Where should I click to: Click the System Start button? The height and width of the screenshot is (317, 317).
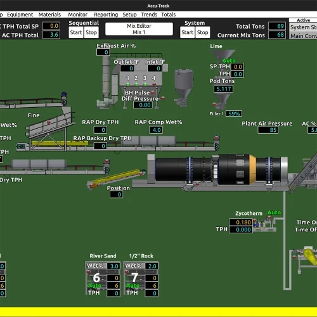pyautogui.click(x=187, y=32)
